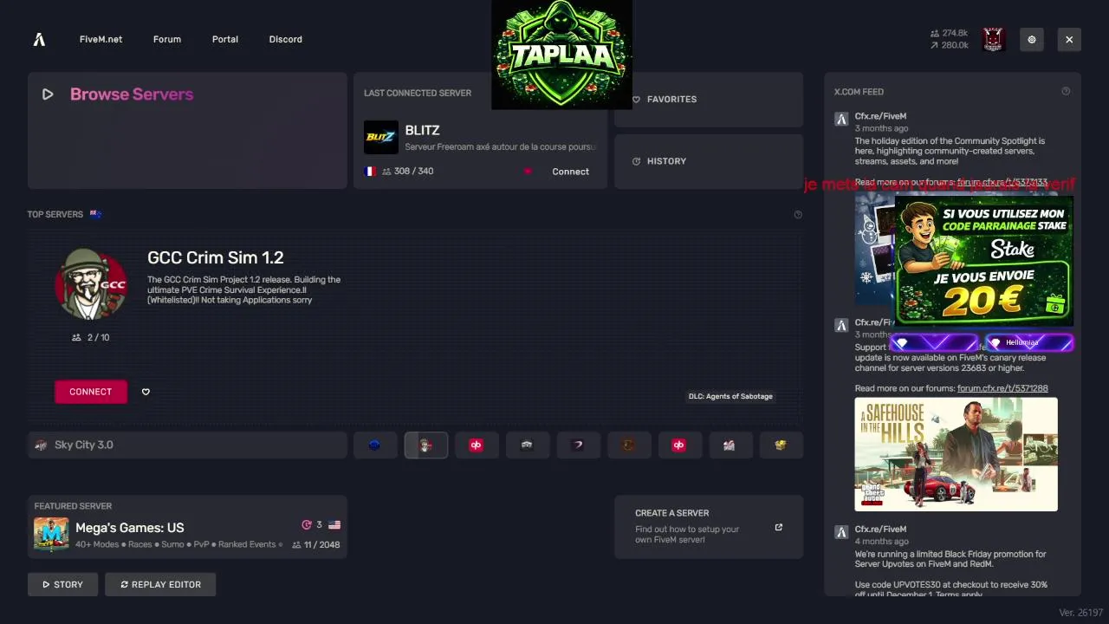Click the FiveM logo icon in top bar
Viewport: 1109px width, 624px height.
39,39
